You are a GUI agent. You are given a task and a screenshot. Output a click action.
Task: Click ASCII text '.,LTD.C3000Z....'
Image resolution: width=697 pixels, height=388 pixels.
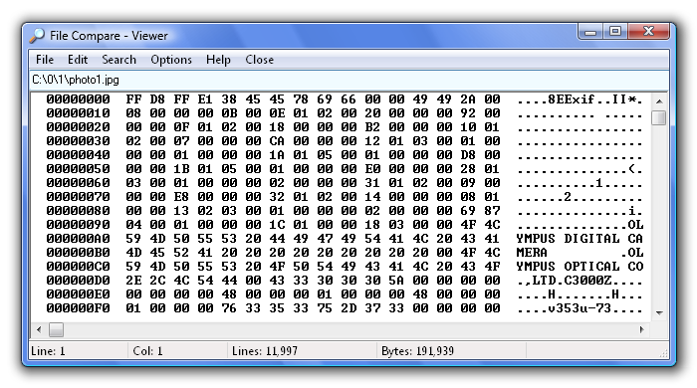[x=580, y=281]
